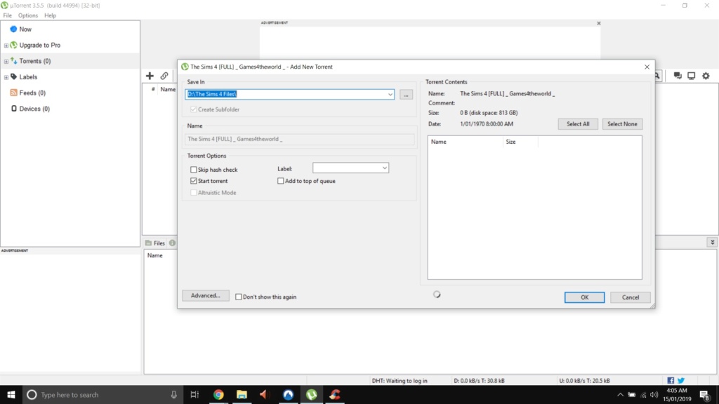
Task: Click the browse folder ellipsis button
Action: coord(406,95)
